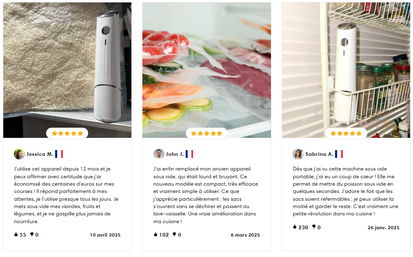Viewport: 413px width, 257px height.
Task: Click the French flag beside John J.
Action: 189,154
